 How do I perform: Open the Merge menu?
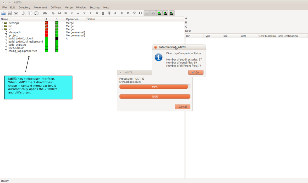[69, 7]
